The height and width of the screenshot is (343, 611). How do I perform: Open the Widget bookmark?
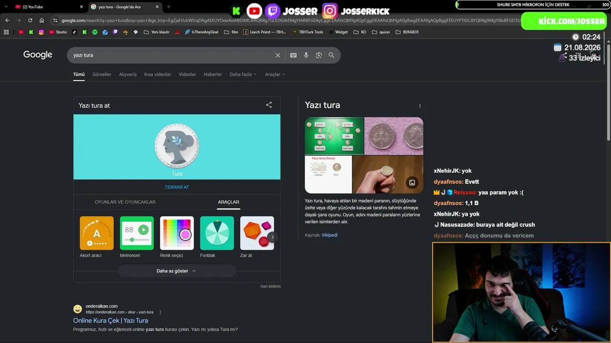pos(338,32)
